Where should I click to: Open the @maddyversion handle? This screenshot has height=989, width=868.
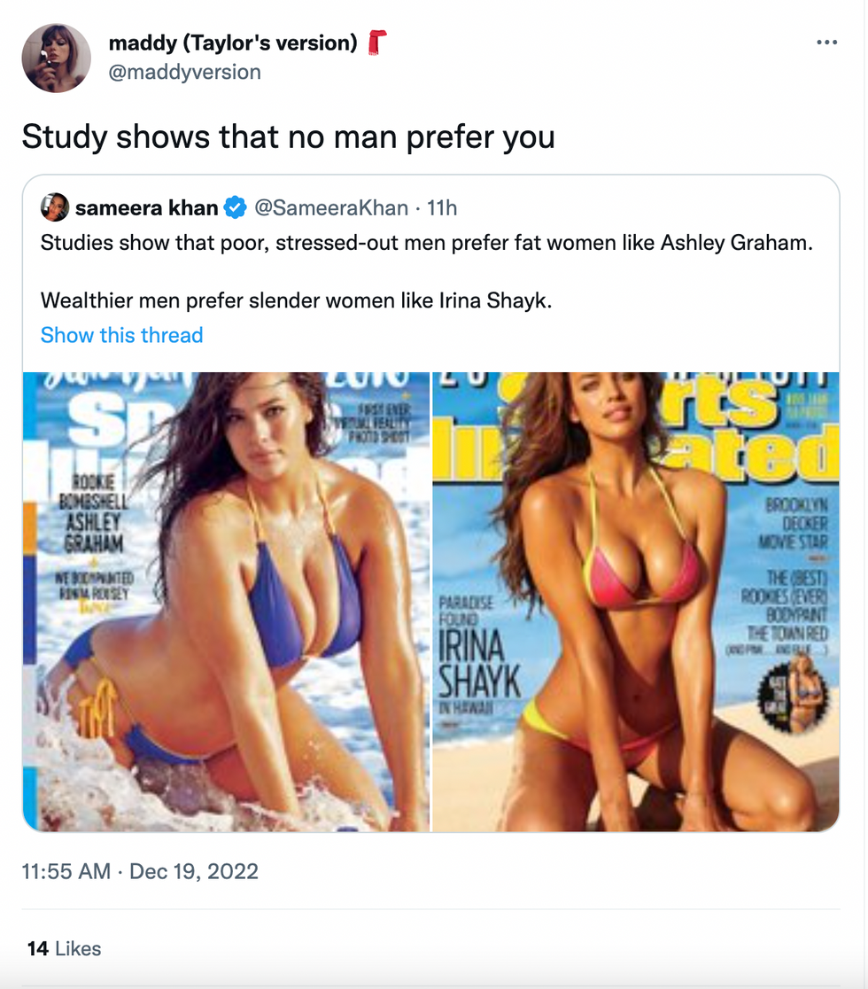click(x=185, y=72)
